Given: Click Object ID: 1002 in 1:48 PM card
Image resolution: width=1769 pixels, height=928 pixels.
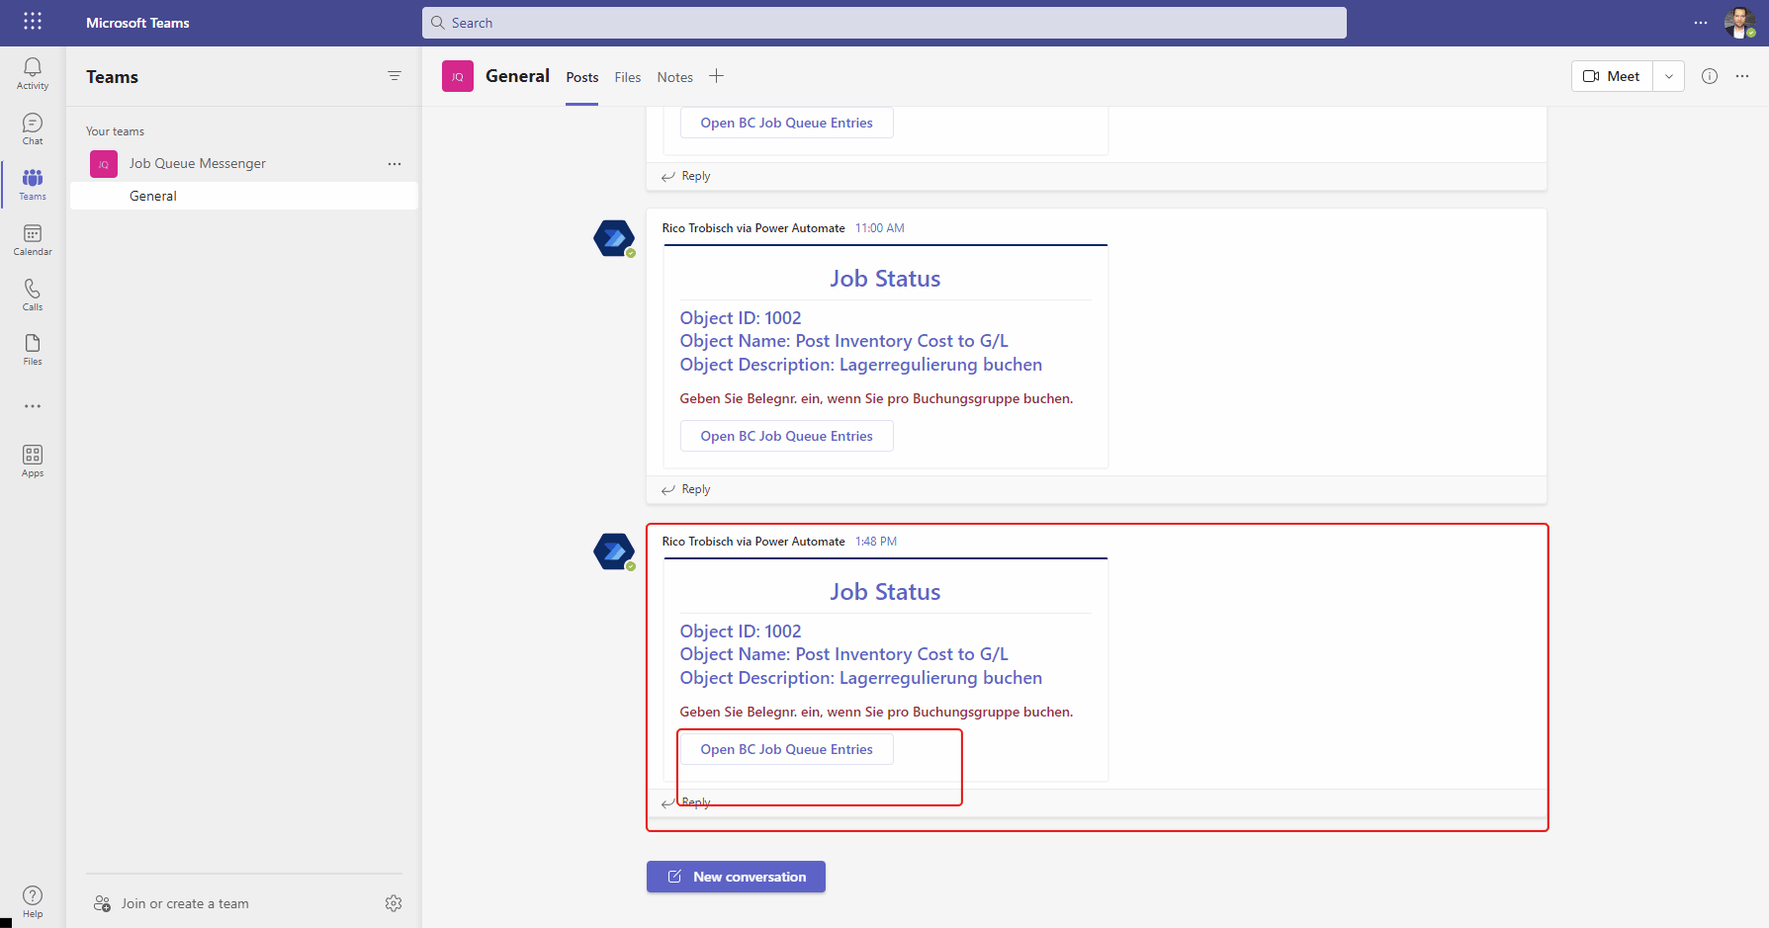Looking at the screenshot, I should pos(741,632).
